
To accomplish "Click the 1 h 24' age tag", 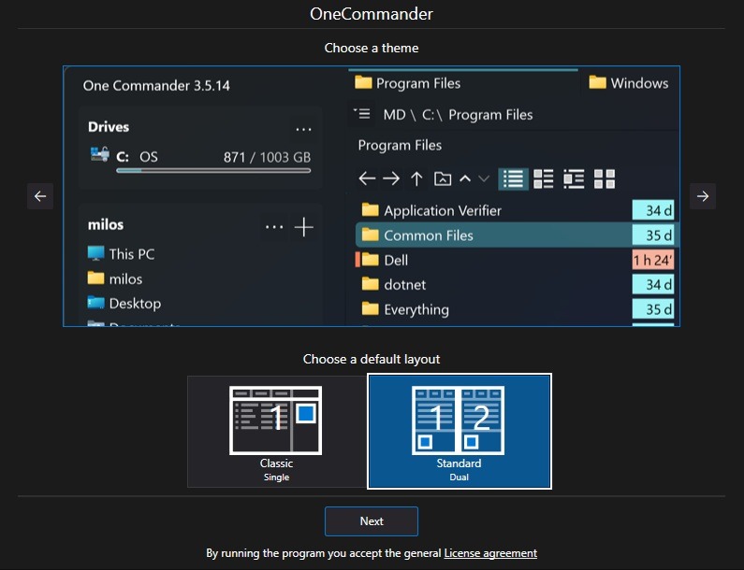I will [653, 260].
